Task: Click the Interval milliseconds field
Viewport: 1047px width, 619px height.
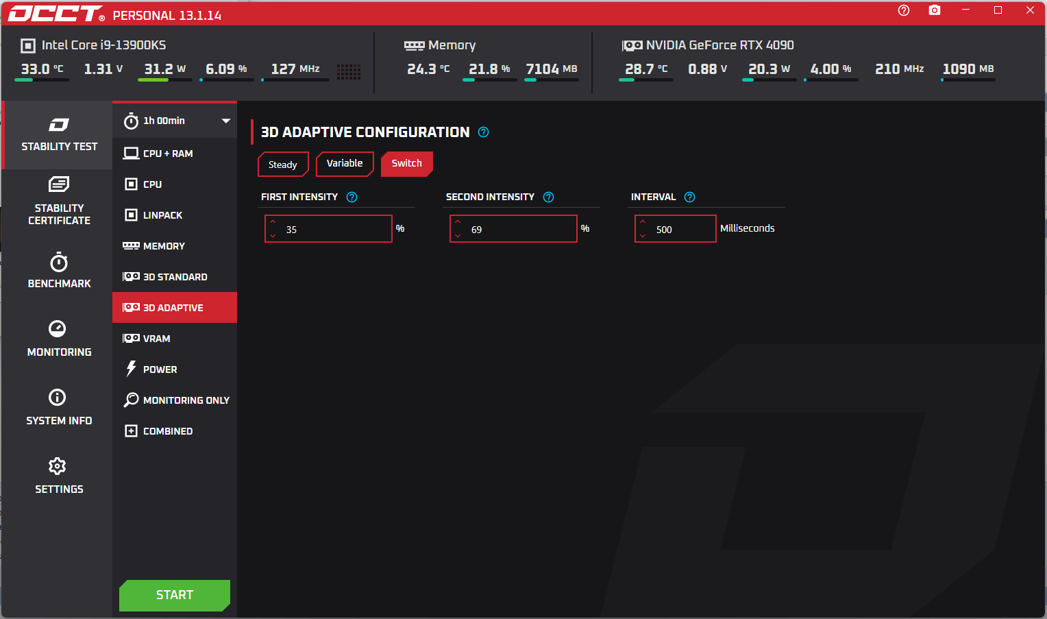Action: point(676,229)
